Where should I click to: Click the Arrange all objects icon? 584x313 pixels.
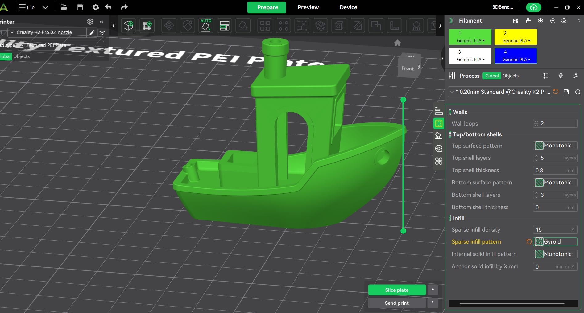(225, 26)
